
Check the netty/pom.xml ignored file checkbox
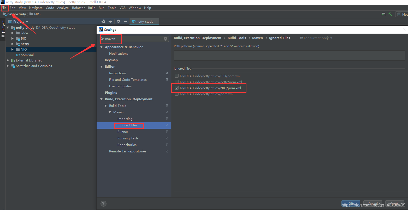[x=177, y=82]
